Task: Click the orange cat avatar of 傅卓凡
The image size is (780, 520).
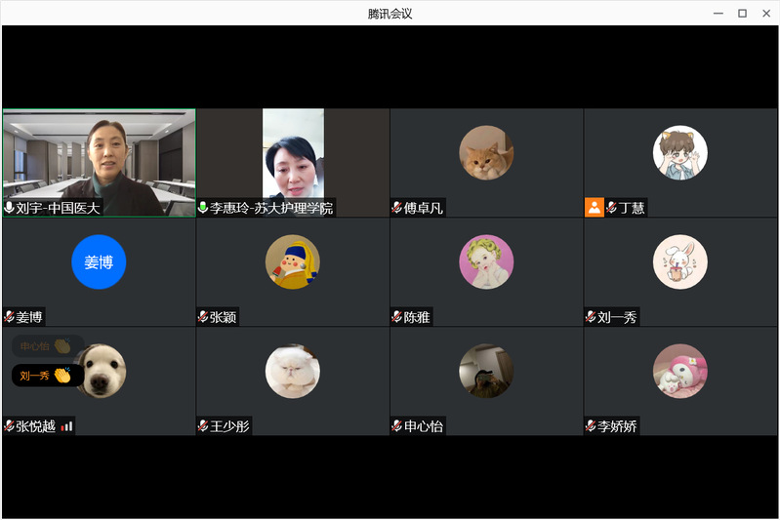Action: click(486, 153)
